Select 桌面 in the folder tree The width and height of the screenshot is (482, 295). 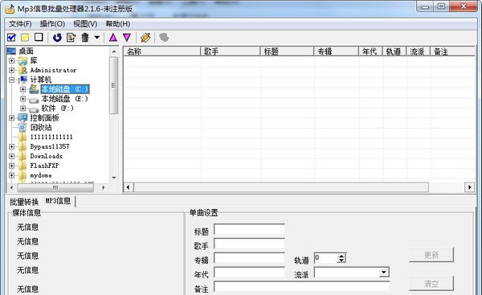coord(27,51)
